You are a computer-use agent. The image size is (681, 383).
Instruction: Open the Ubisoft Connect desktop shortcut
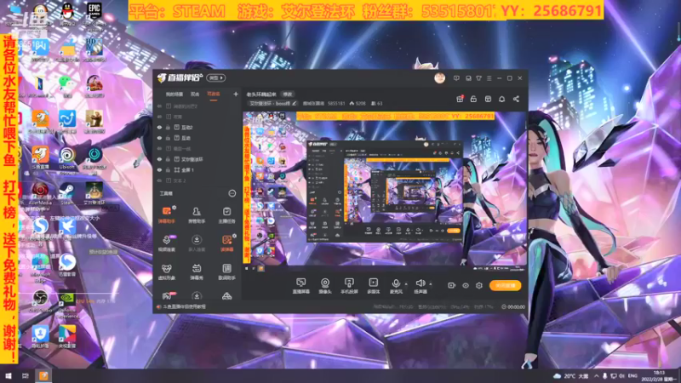pyautogui.click(x=66, y=158)
